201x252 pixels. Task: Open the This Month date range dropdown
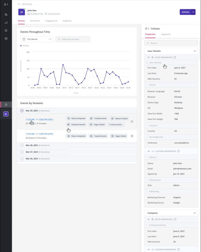(x=36, y=39)
